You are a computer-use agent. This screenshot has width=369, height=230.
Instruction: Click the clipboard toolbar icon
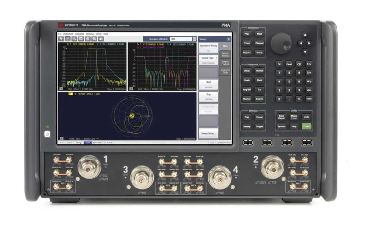88,38
